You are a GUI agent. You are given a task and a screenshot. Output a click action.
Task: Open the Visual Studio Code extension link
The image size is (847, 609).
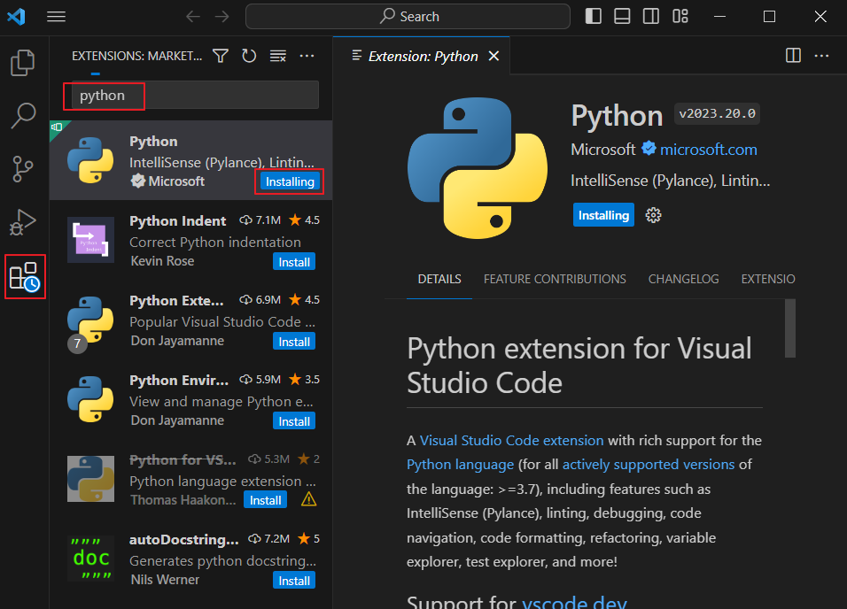click(x=511, y=441)
